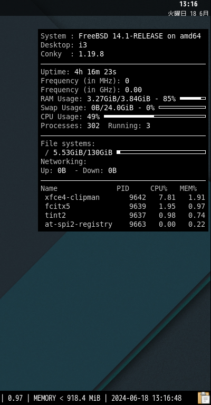Screen dimensions: 211x405
Task: Click the 'Networking:' heading
Action: [x=63, y=162]
